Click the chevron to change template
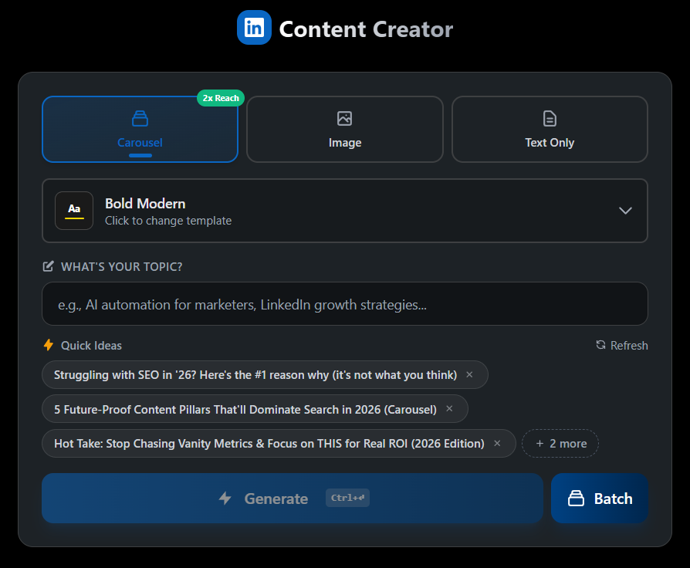This screenshot has height=568, width=690. [625, 210]
